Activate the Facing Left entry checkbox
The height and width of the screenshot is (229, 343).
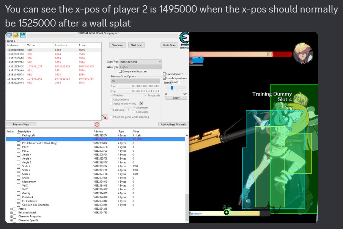coord(18,135)
